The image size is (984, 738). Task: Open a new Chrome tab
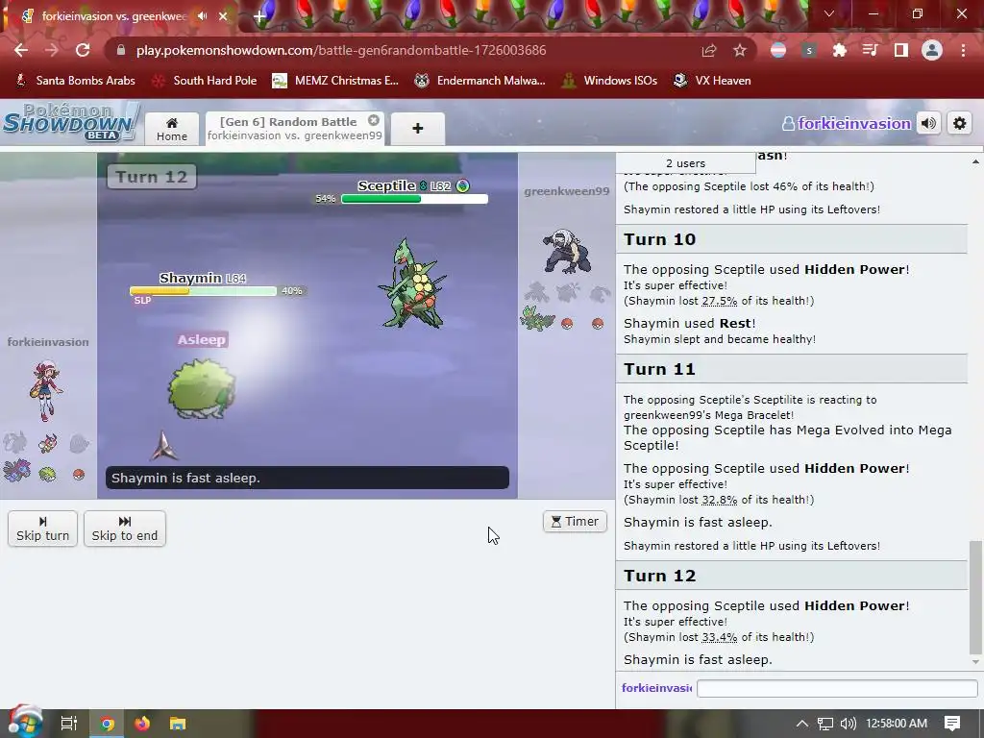(259, 16)
